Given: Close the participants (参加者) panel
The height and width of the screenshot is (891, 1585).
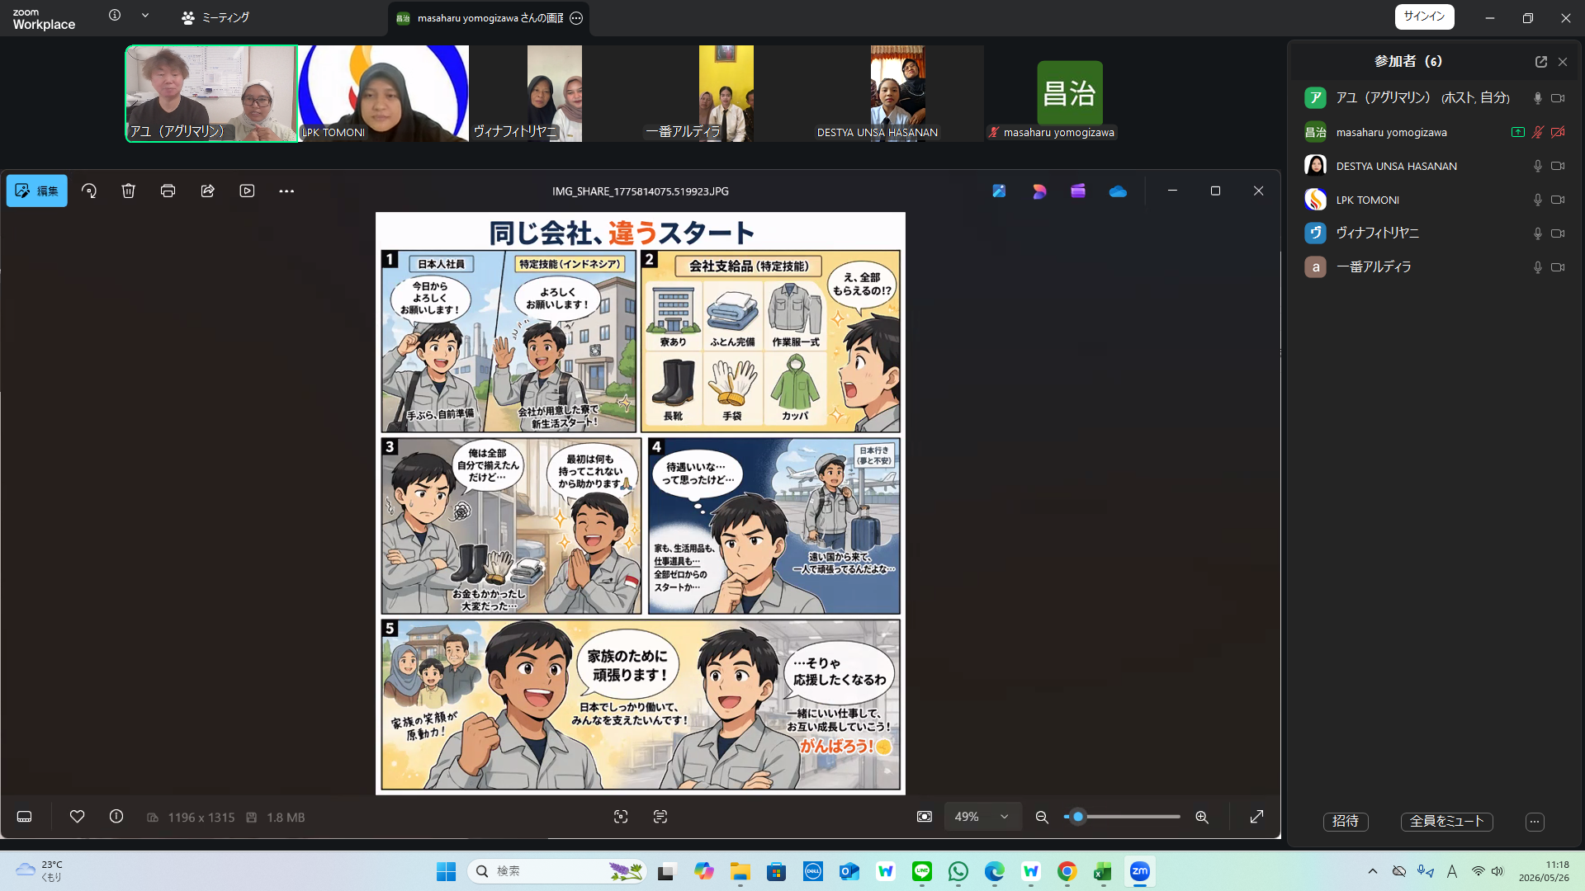Looking at the screenshot, I should click(x=1563, y=62).
